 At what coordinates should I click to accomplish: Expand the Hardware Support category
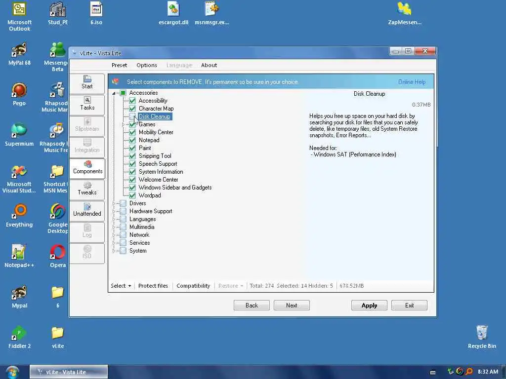[114, 211]
